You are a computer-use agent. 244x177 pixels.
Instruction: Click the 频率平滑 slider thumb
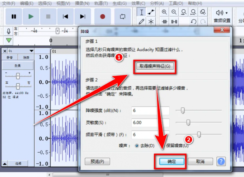[x=199, y=135]
